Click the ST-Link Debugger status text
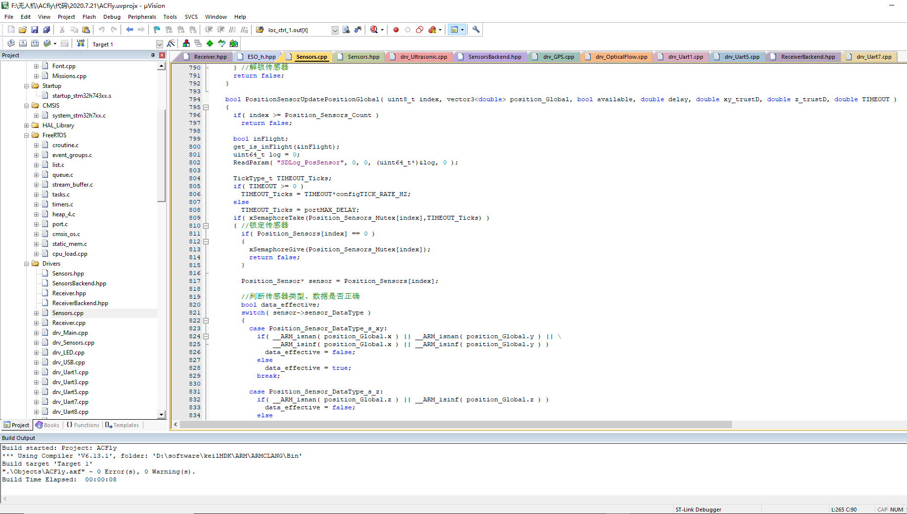The width and height of the screenshot is (907, 514). [698, 510]
